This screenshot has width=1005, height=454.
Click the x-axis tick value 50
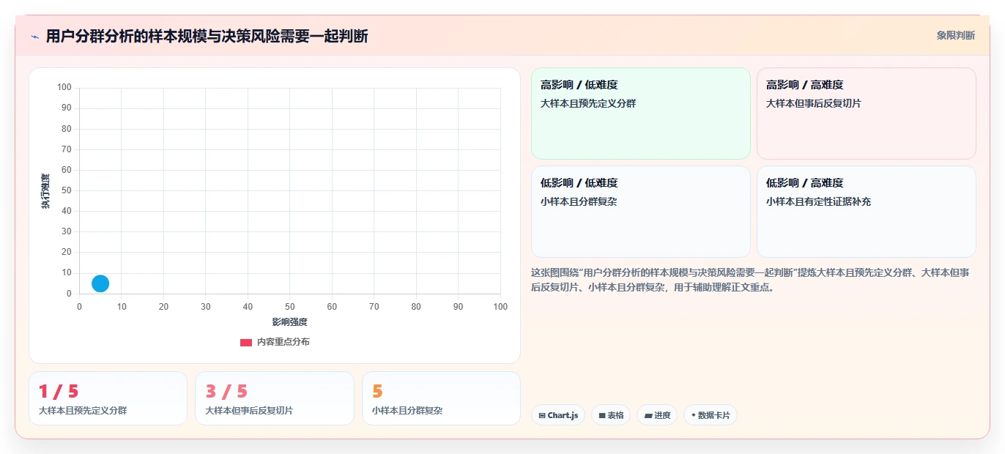290,307
